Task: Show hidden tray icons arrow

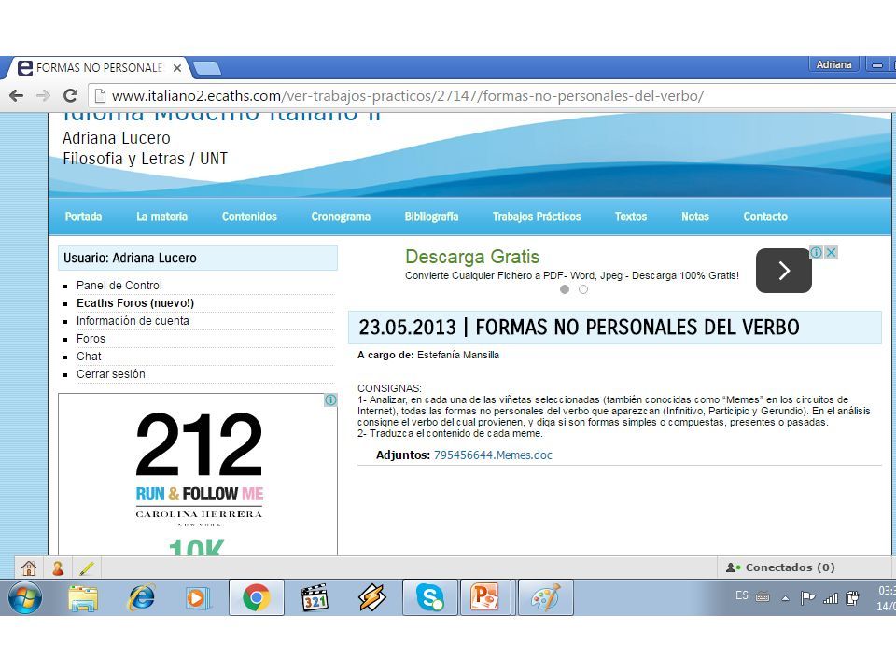Action: (785, 598)
